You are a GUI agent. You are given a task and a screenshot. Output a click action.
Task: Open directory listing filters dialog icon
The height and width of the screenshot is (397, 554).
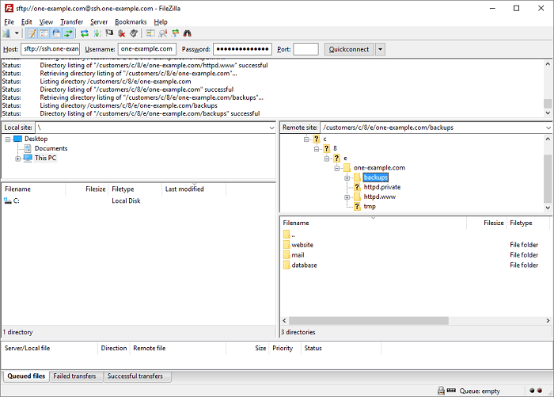[x=150, y=33]
